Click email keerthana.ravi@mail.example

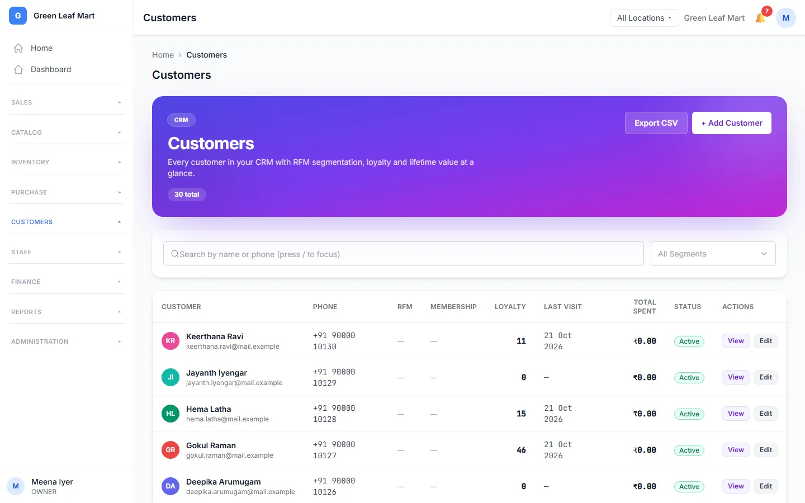pos(233,347)
